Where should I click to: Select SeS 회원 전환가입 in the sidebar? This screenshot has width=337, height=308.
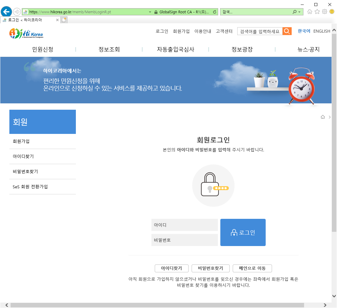point(43,186)
